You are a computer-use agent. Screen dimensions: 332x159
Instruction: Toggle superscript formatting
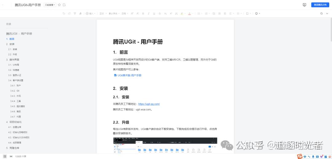tap(171, 14)
